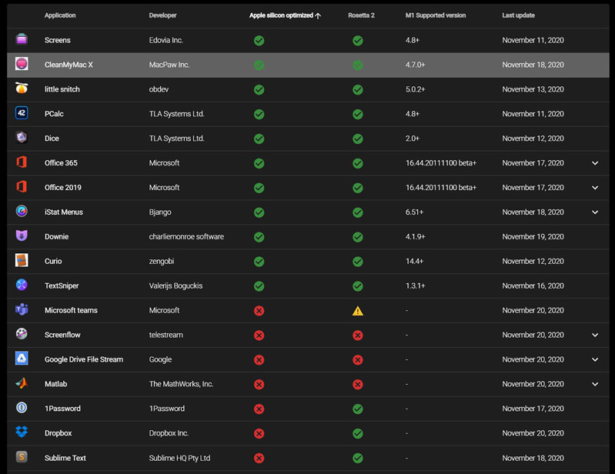
Task: Click the Dropbox app icon
Action: click(22, 433)
